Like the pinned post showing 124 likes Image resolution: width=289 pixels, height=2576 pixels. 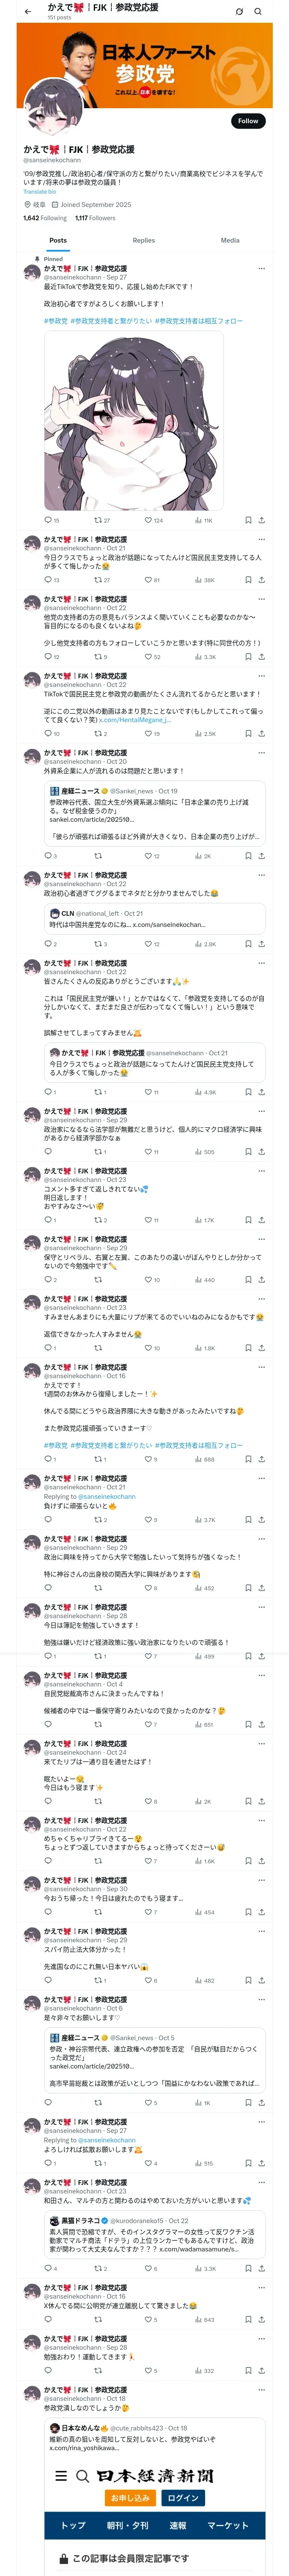click(x=149, y=520)
